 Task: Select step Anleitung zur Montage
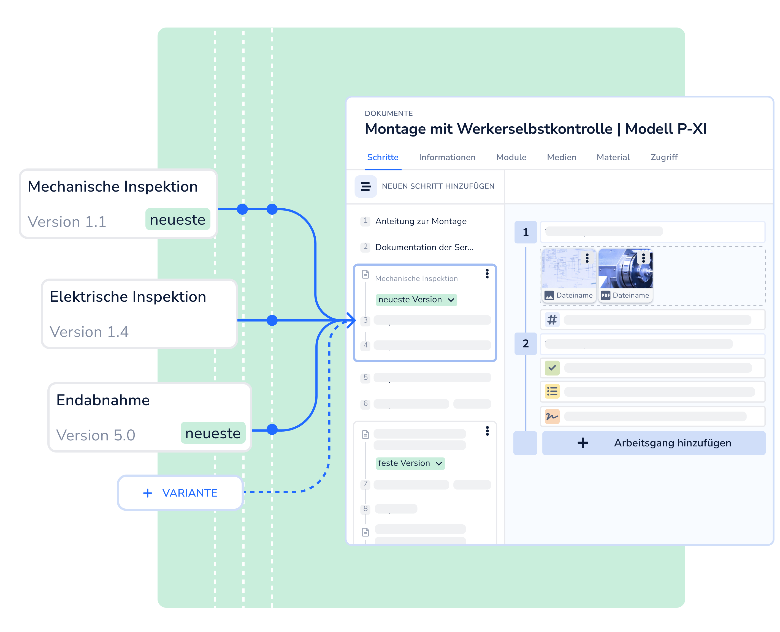(x=420, y=221)
